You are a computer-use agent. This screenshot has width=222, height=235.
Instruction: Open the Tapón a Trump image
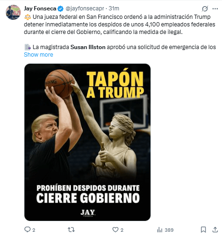tap(87, 142)
